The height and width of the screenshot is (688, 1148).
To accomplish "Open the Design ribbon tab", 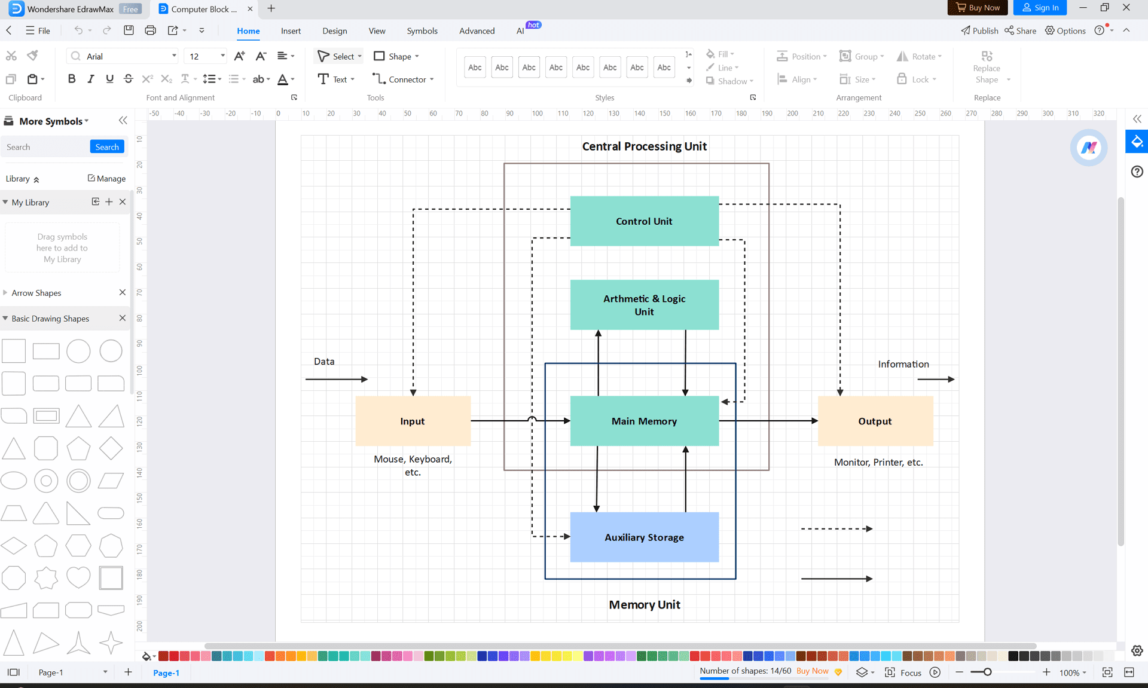I will pyautogui.click(x=335, y=30).
